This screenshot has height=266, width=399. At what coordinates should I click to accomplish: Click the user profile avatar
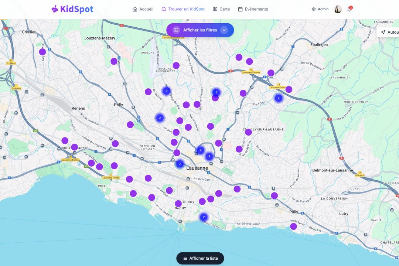point(338,9)
